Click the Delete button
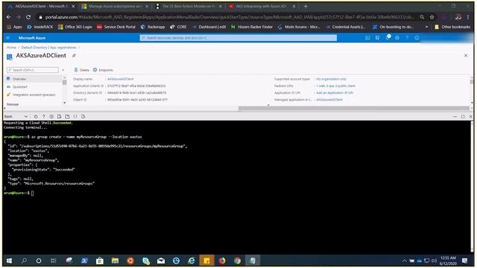The width and height of the screenshot is (477, 268). 81,70
